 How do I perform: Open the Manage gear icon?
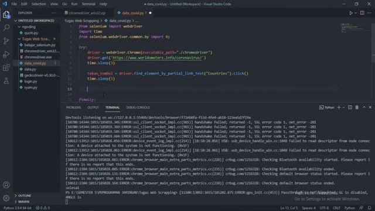[6, 198]
